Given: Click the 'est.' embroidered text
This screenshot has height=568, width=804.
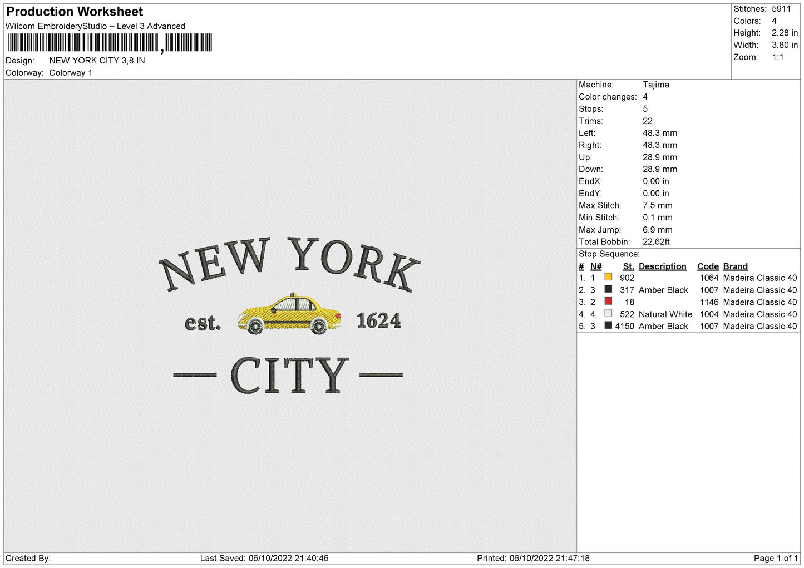Looking at the screenshot, I should [x=203, y=323].
